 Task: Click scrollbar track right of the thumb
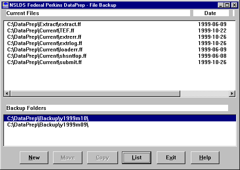pos(204,93)
